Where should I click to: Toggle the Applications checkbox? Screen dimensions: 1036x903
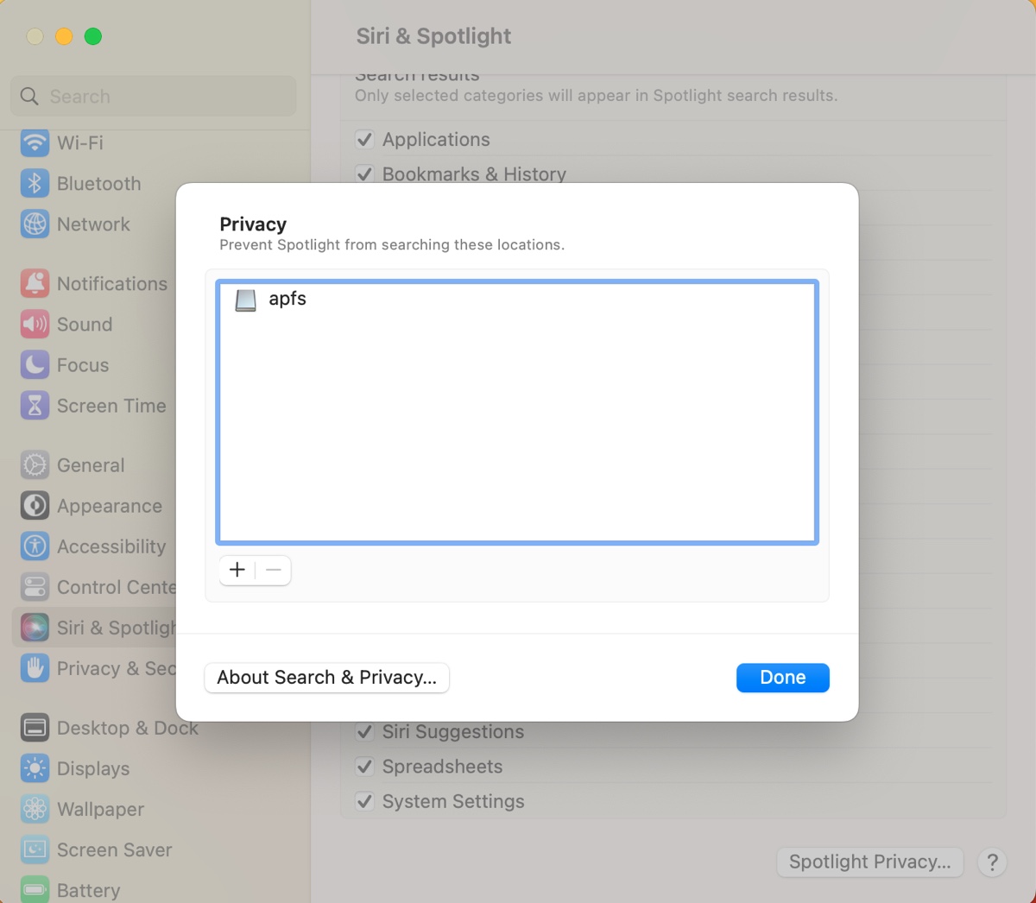click(x=365, y=139)
